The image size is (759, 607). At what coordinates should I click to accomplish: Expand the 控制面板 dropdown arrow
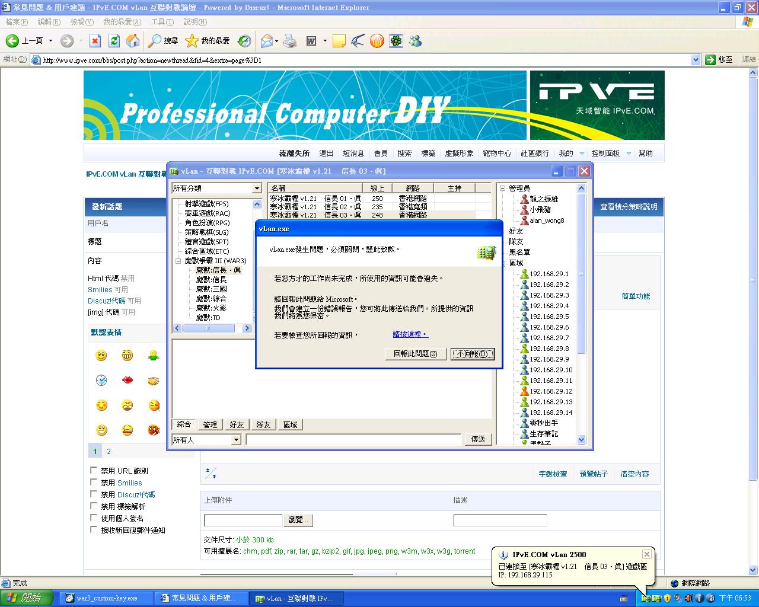coord(629,154)
